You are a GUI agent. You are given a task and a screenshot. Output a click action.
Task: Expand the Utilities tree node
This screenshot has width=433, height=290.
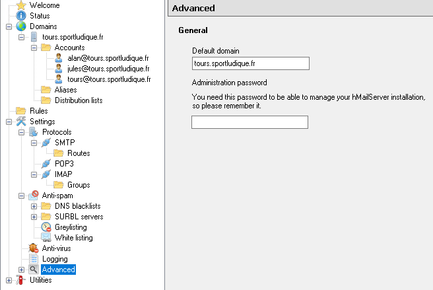tap(9, 280)
